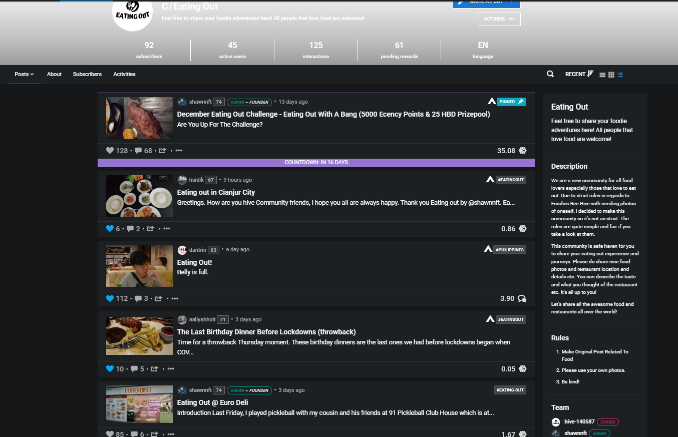Open the ACTIONS menu button

click(x=499, y=19)
